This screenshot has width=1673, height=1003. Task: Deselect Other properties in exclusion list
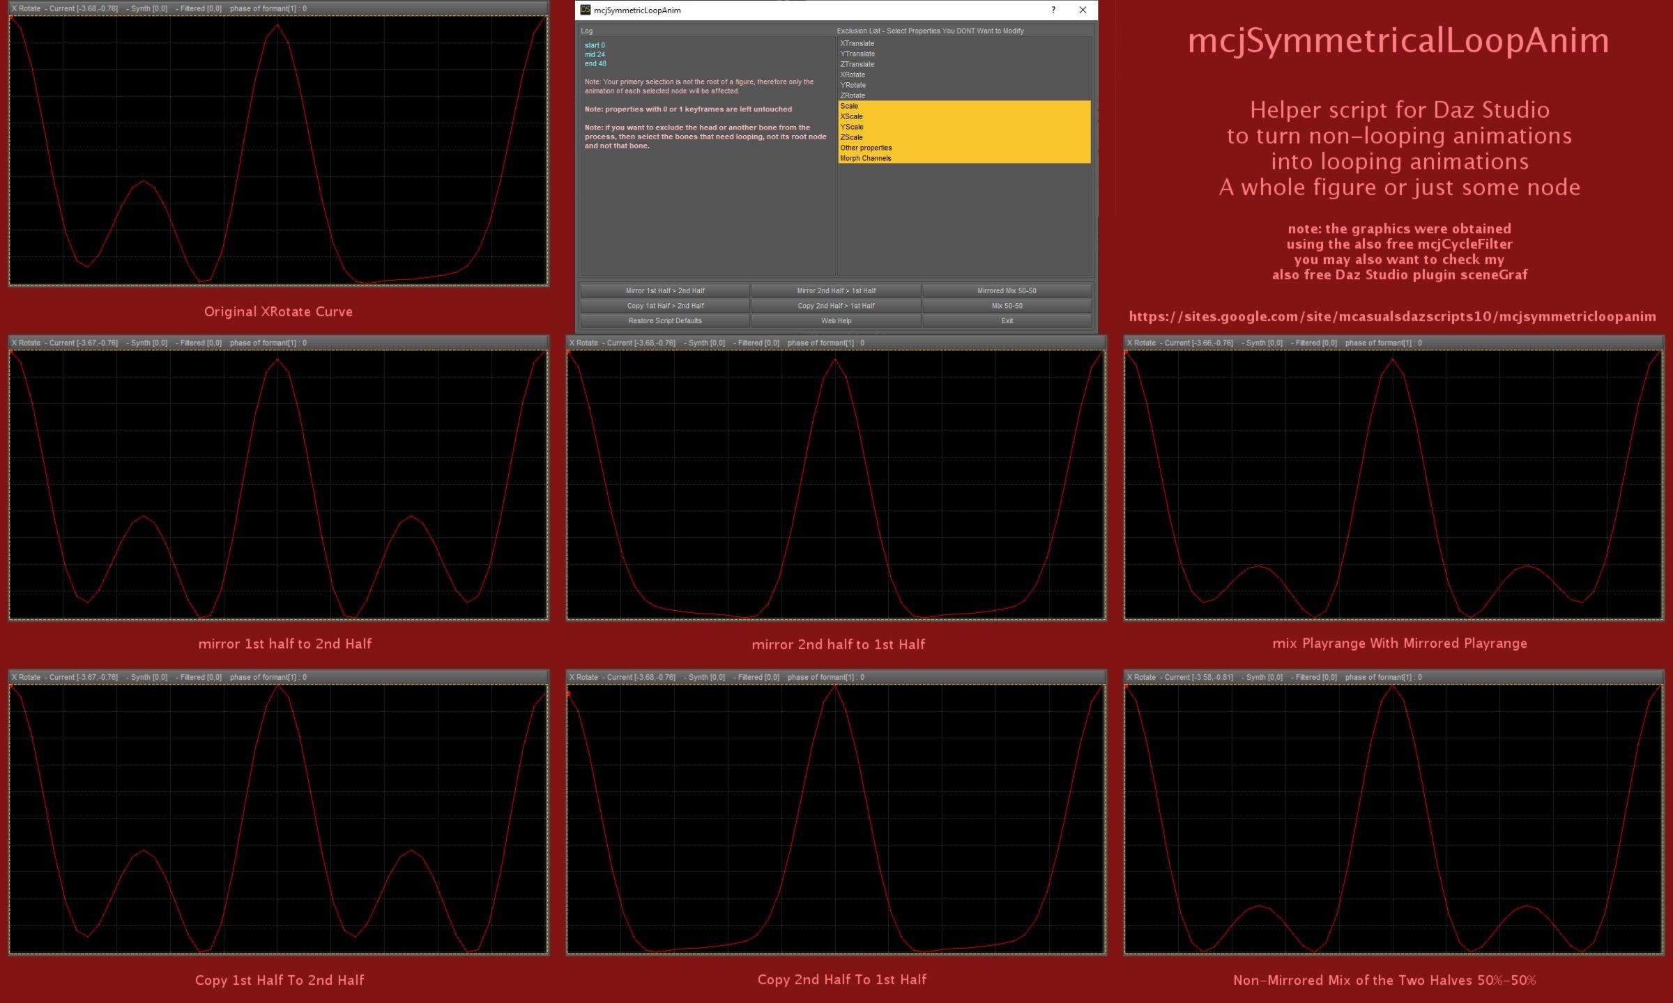point(866,148)
